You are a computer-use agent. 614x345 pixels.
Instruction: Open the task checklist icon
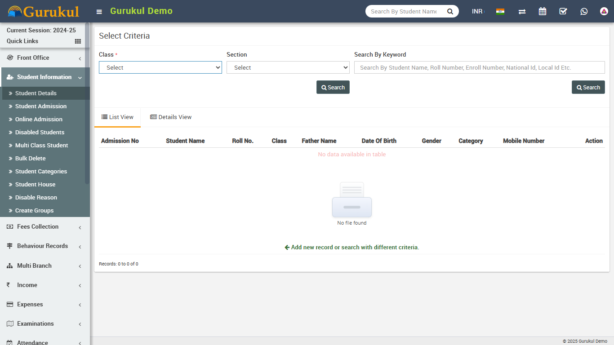pyautogui.click(x=563, y=12)
